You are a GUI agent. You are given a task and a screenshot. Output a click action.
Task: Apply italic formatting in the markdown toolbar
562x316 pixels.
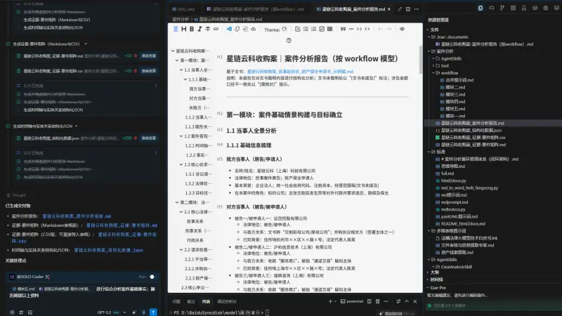[x=200, y=29]
